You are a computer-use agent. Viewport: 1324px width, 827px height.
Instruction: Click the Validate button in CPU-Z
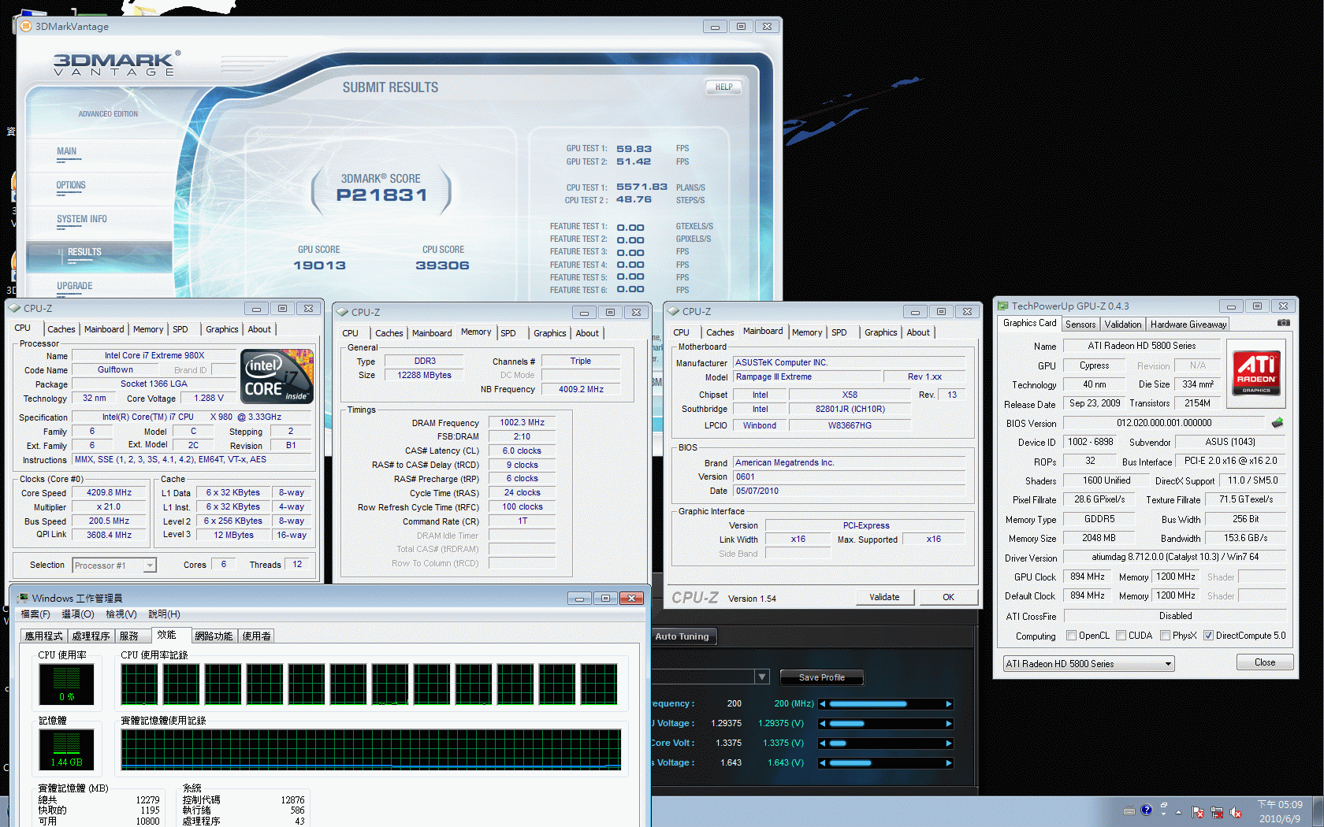click(884, 597)
